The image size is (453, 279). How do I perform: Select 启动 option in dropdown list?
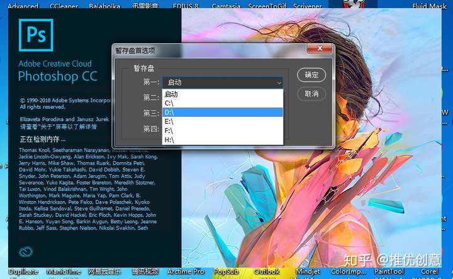point(223,94)
